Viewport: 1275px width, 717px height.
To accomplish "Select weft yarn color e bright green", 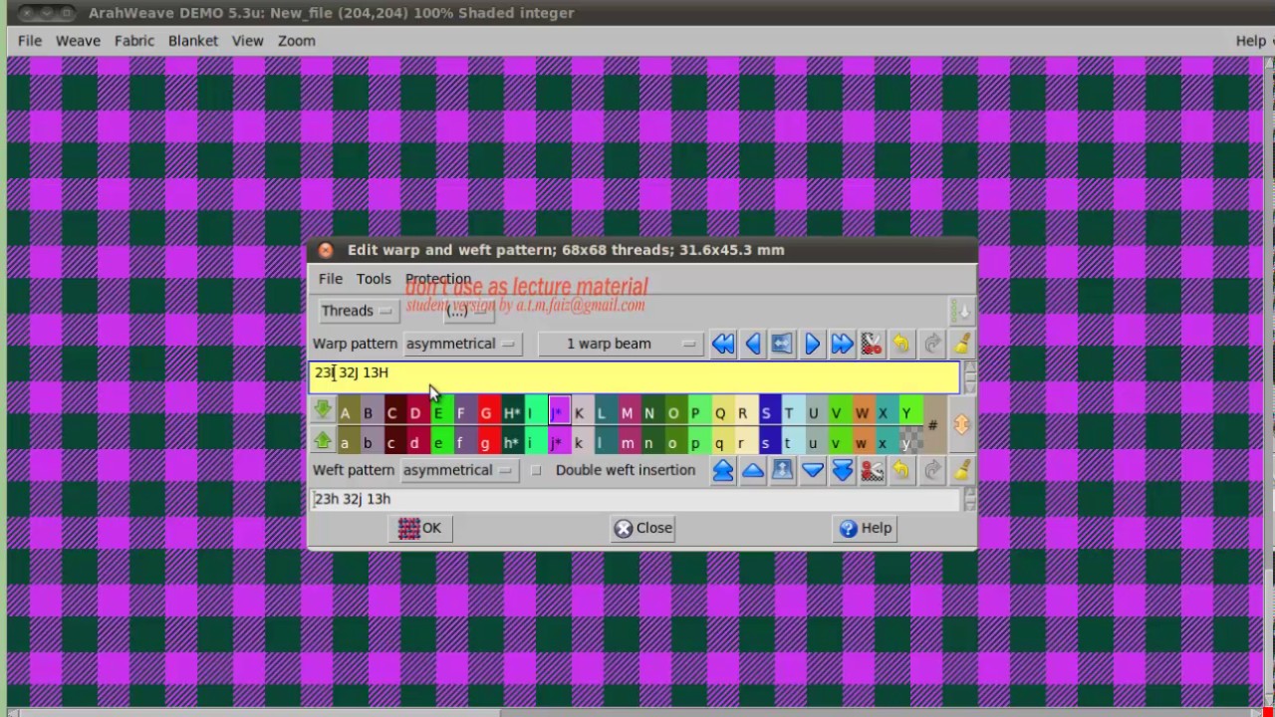I will tap(439, 442).
